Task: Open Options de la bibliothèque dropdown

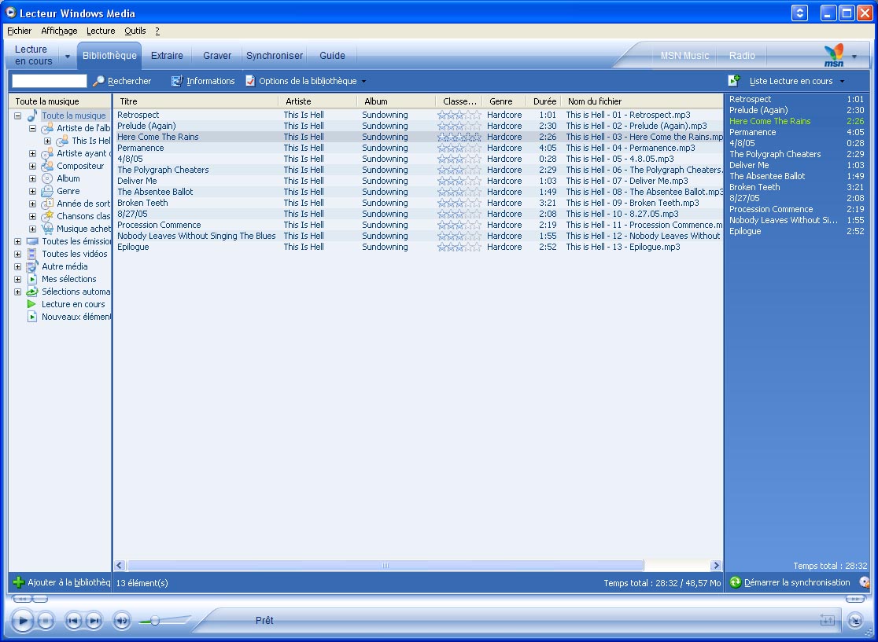Action: point(307,81)
